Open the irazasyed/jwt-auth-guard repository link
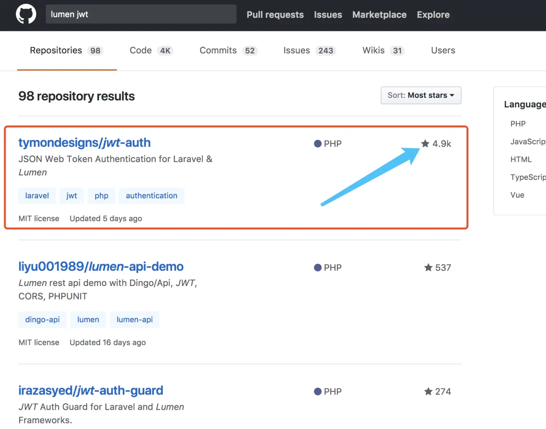Image resolution: width=546 pixels, height=429 pixels. tap(91, 390)
